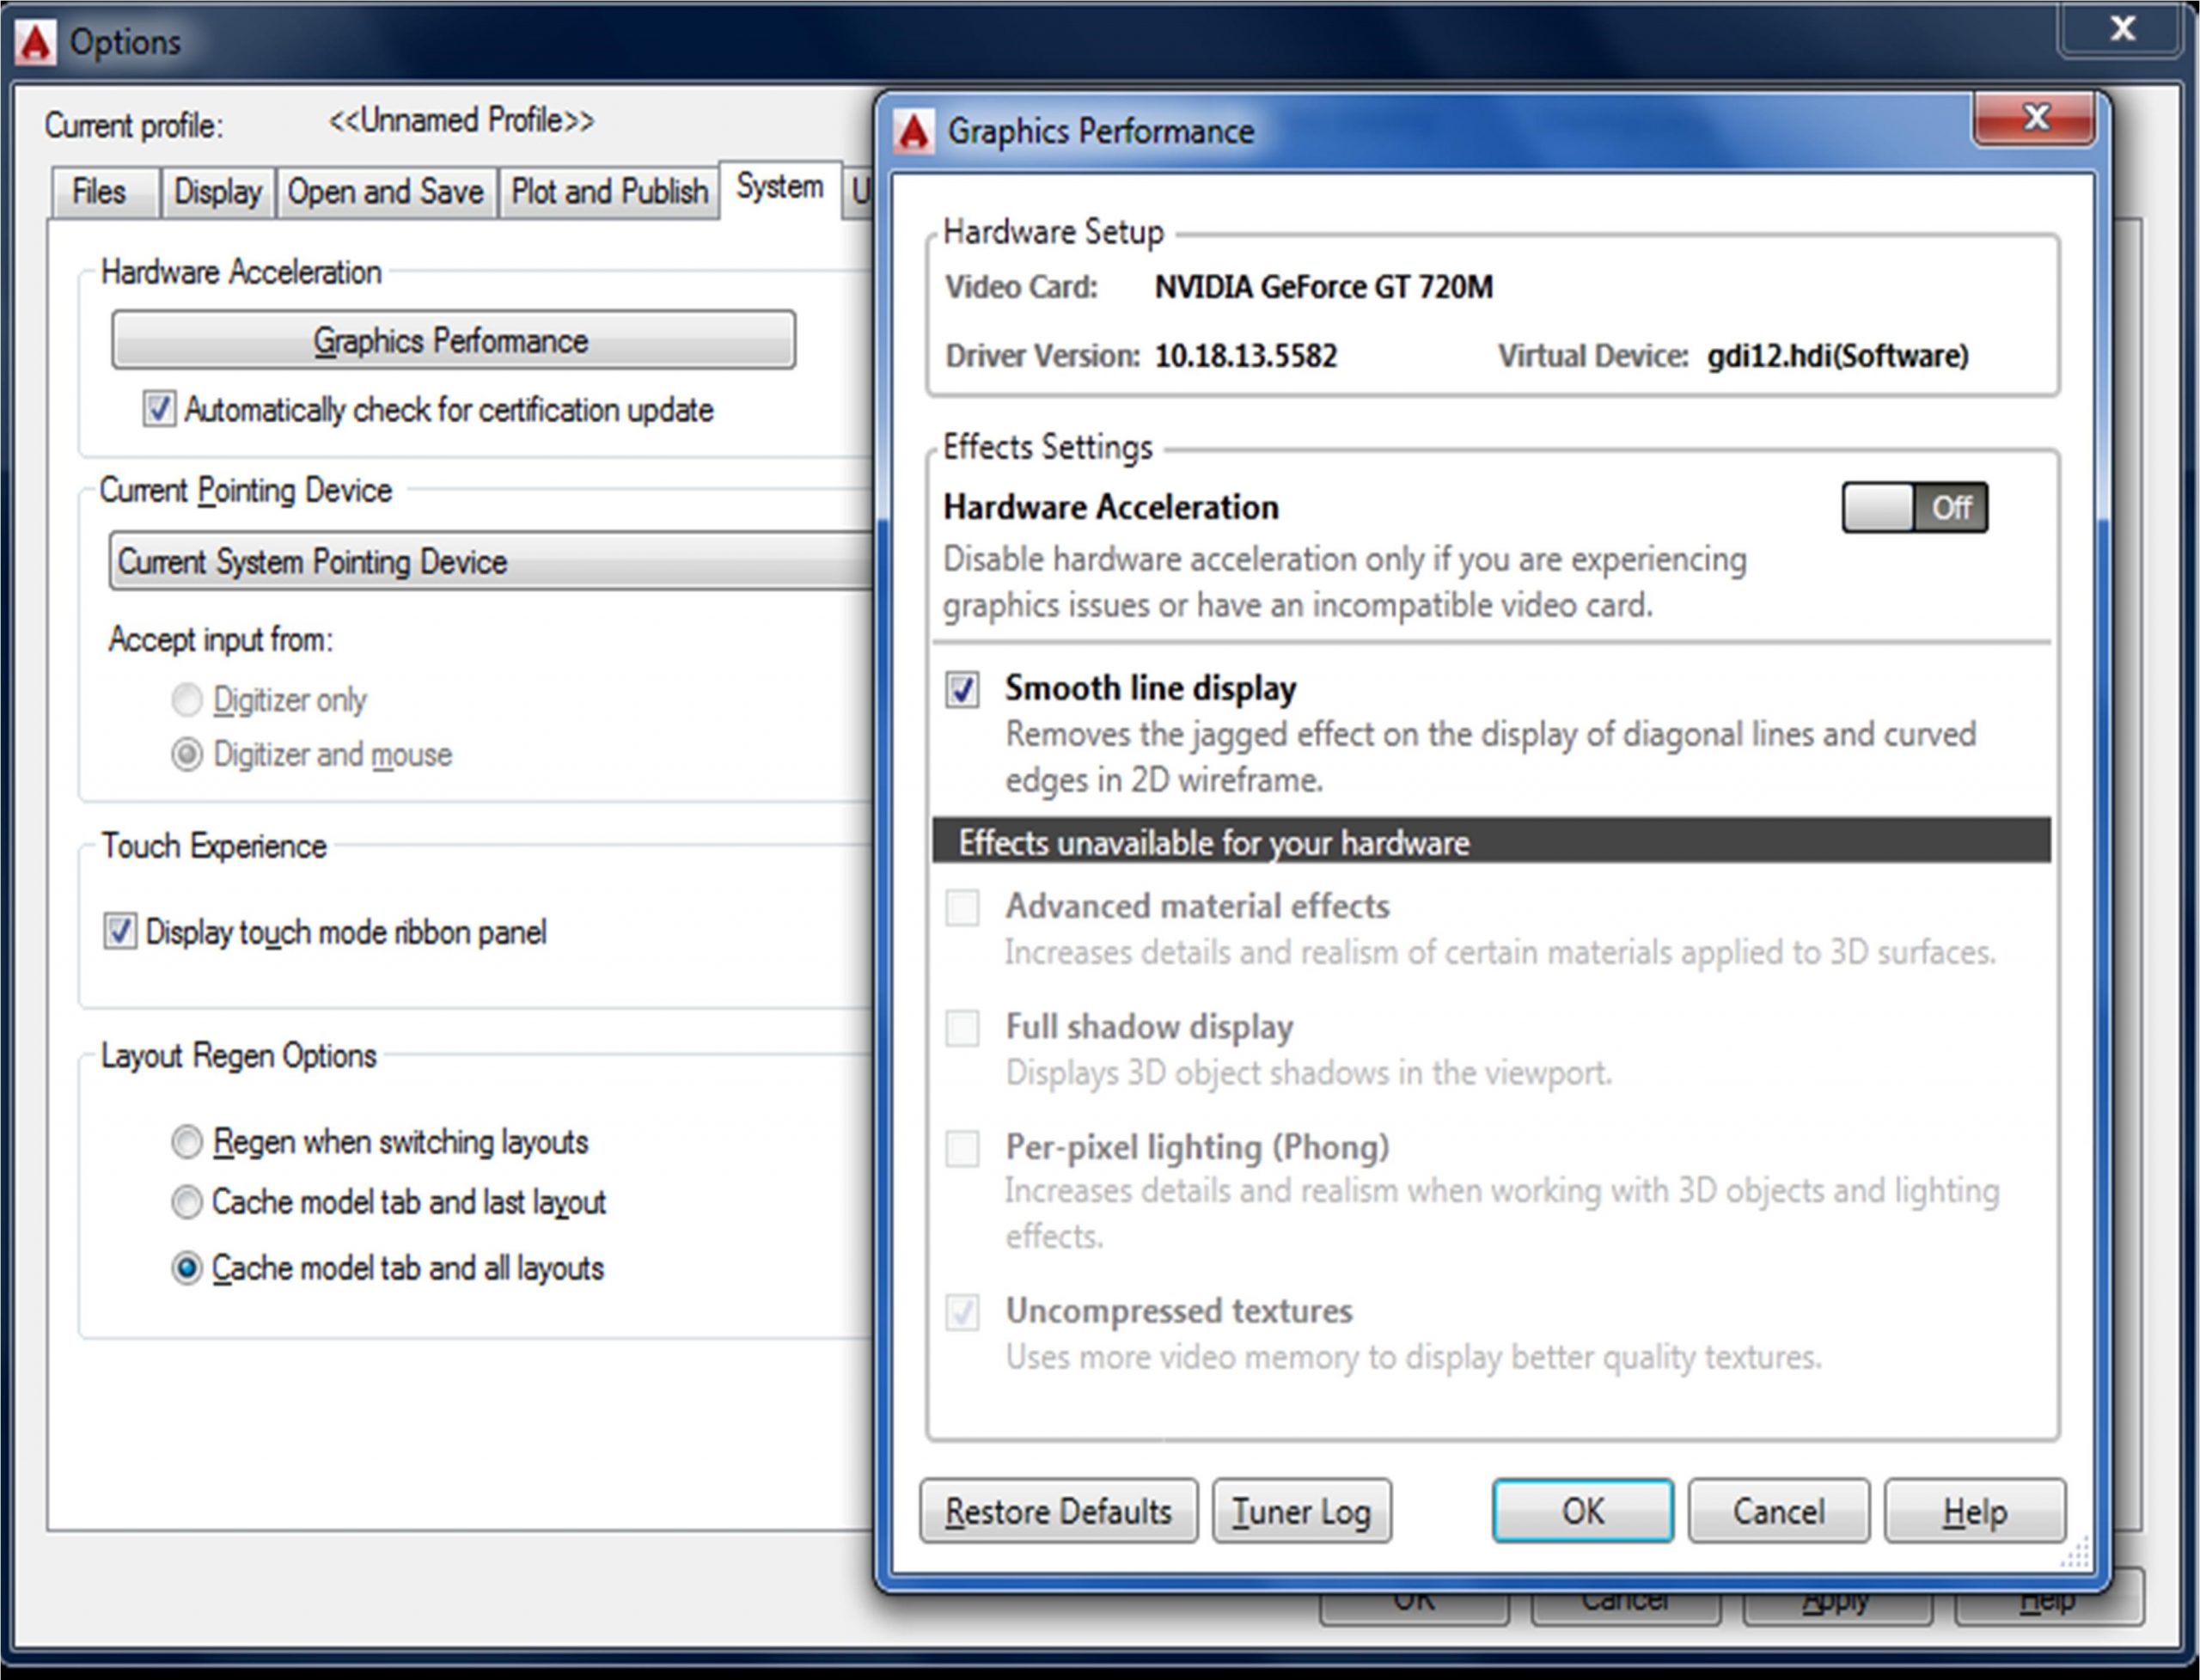Screen dimensions: 2200x1680
Task: Click the AutoCAD logo in Options title bar
Action: pos(36,43)
